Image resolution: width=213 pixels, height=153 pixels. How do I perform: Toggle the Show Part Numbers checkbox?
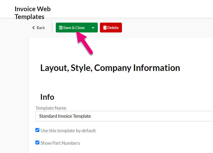[x=37, y=143]
